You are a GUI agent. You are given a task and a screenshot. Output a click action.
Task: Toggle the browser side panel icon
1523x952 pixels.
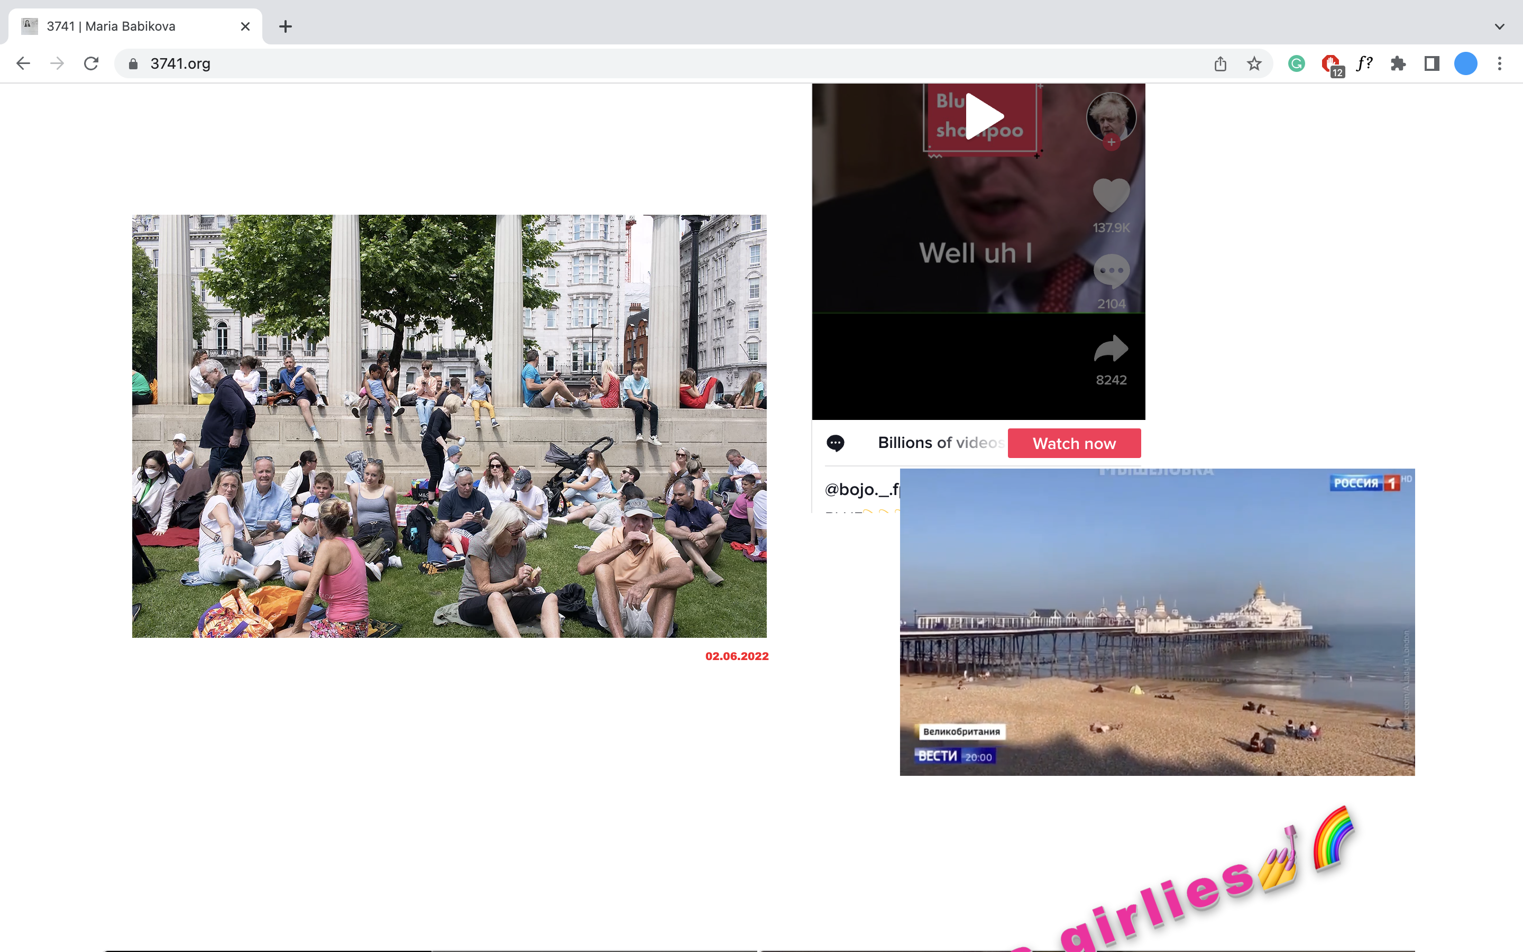coord(1432,63)
